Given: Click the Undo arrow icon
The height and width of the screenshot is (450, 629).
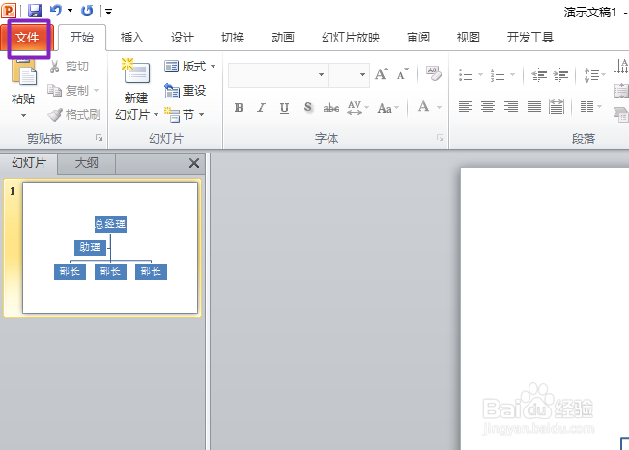Looking at the screenshot, I should tap(56, 11).
